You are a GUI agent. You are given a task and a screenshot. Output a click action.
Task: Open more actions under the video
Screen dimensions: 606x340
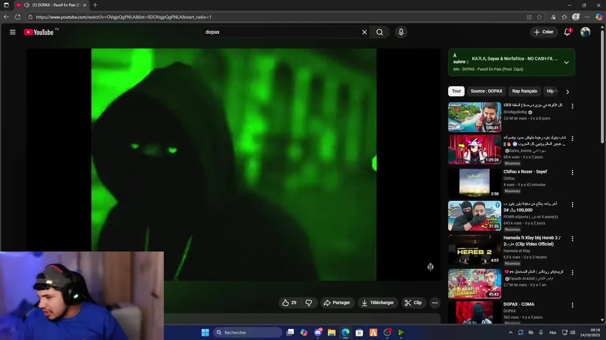(435, 303)
